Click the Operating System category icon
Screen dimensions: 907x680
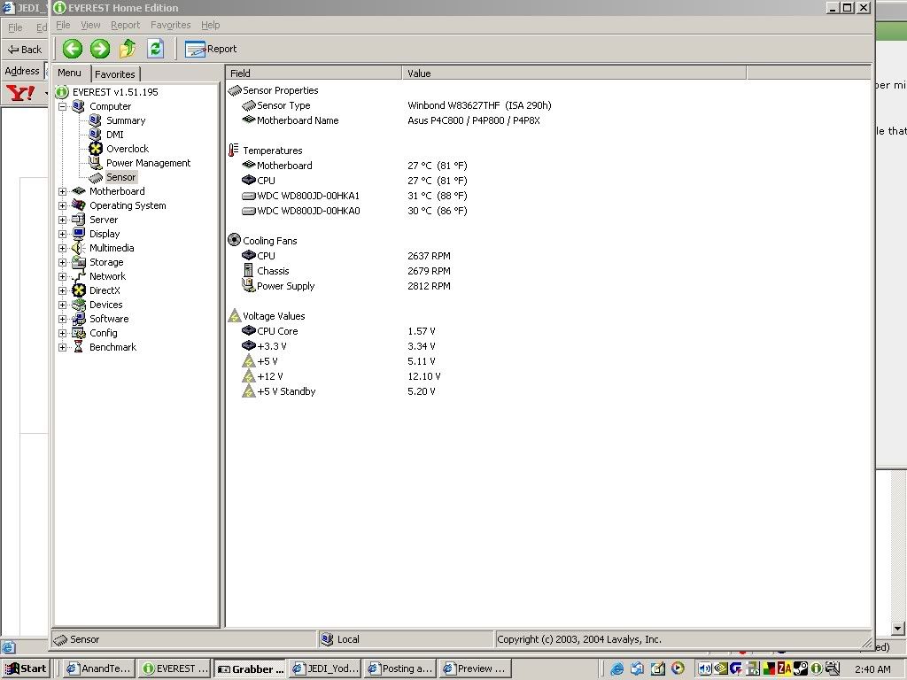(x=79, y=205)
